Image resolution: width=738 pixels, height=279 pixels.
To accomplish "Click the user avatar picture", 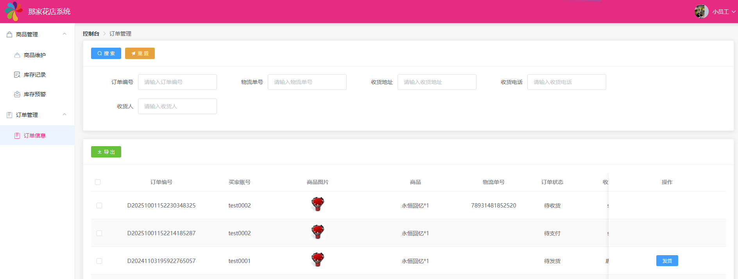I will pos(701,11).
